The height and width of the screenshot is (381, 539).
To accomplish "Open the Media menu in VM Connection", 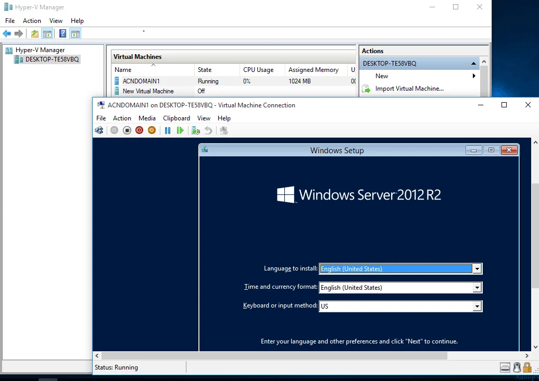I will coord(147,118).
